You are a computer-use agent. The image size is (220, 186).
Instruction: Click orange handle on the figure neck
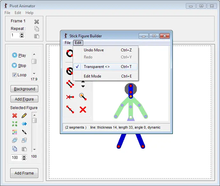(x=131, y=96)
